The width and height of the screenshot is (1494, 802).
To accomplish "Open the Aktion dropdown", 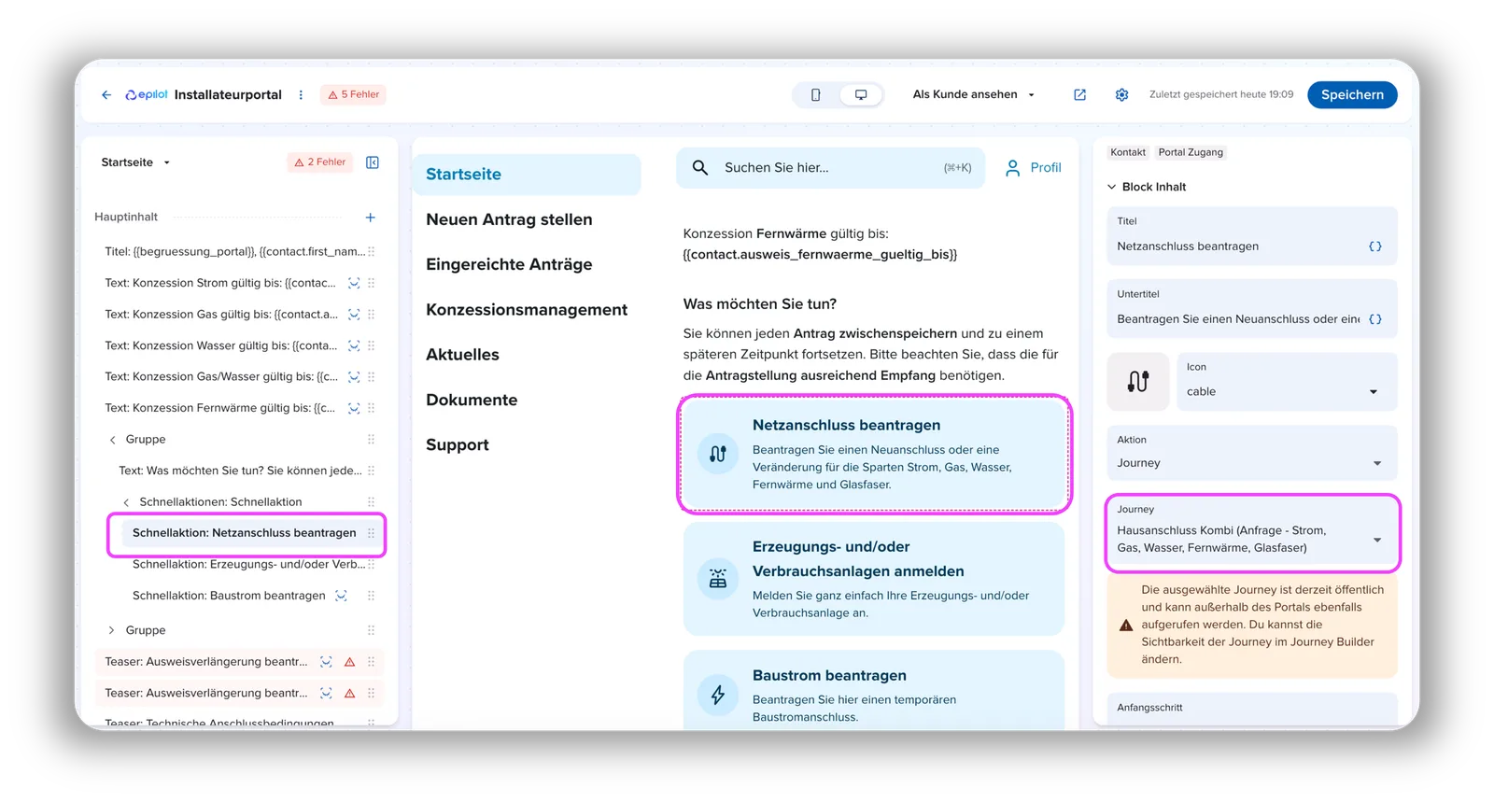I will click(x=1252, y=455).
